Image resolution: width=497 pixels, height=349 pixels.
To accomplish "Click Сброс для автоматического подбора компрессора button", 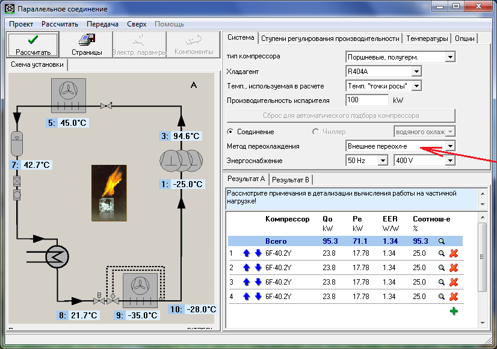I will coord(341,116).
